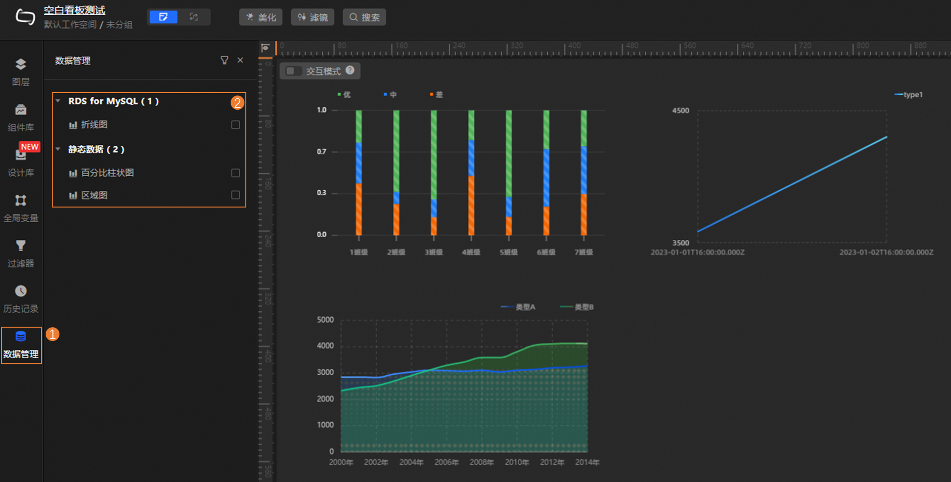Select the 组件库 icon
951x482 pixels.
pos(21,116)
